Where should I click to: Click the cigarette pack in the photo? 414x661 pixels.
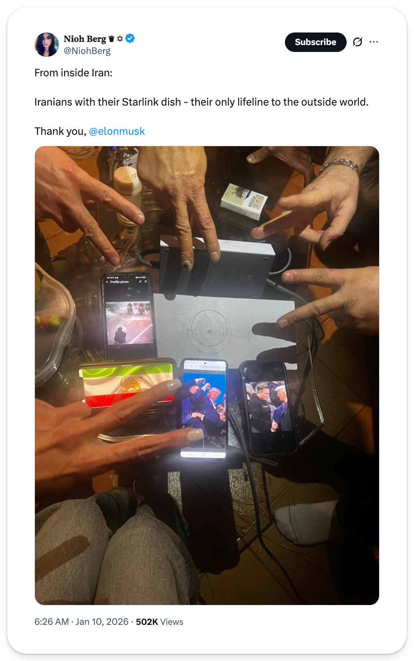[x=244, y=201]
